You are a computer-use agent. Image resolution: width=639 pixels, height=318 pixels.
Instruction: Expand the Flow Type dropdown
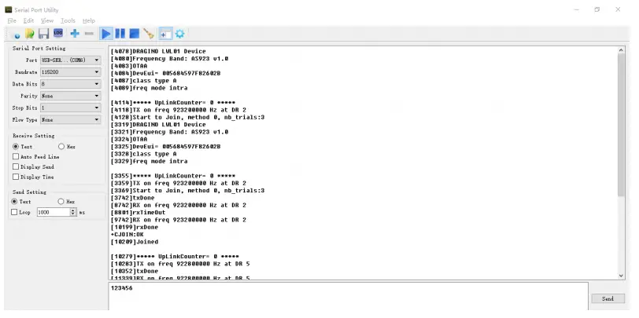tap(70, 119)
